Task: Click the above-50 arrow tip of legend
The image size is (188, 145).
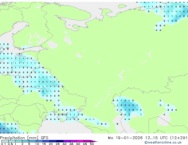Action: click(x=94, y=141)
